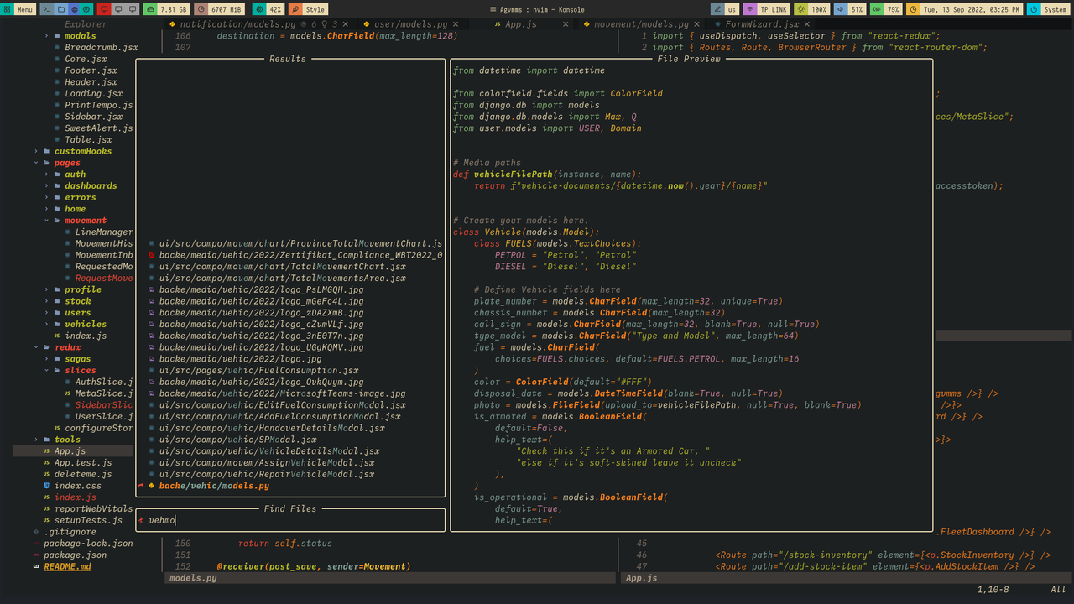Collapse the movement folder
Viewport: 1074px width, 604px height.
(x=86, y=221)
